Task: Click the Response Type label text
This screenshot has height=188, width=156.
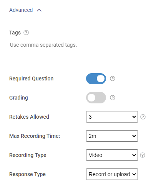Action: click(x=27, y=174)
